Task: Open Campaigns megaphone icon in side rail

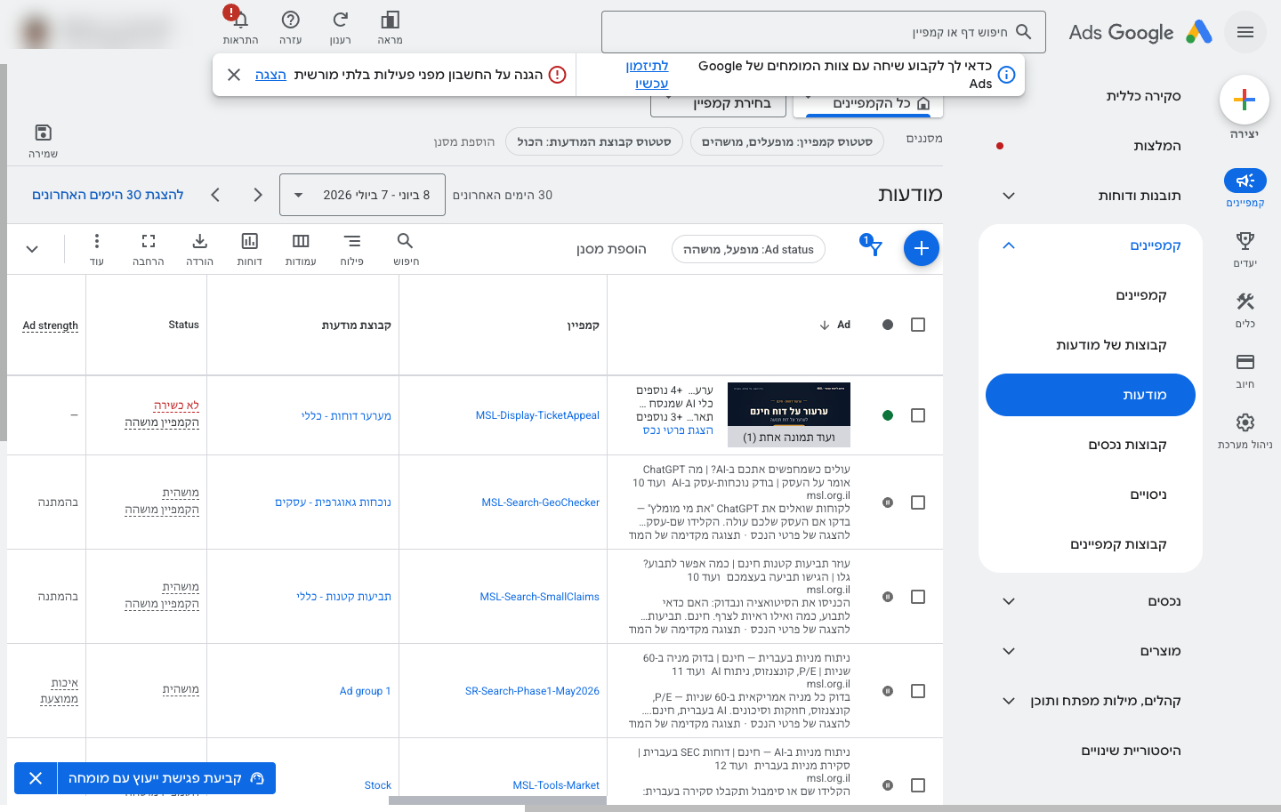Action: tap(1245, 181)
